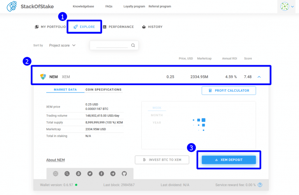Open the NEM Telegram icon
299x195 pixels.
[x=113, y=174]
